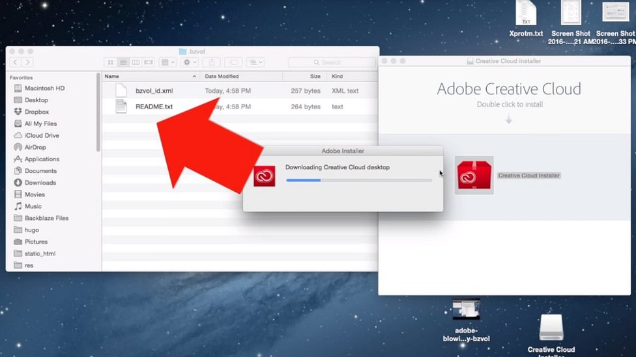Select the README.txt file name
Viewport: 636px width, 357px height.
(x=154, y=107)
